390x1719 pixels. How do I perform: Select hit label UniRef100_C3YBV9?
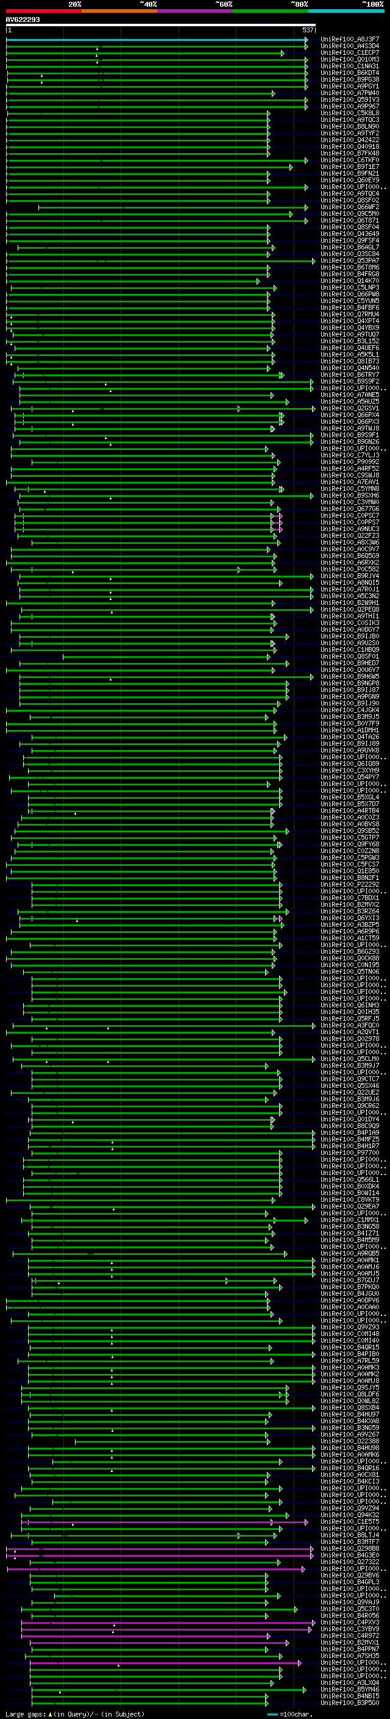[350, 1628]
